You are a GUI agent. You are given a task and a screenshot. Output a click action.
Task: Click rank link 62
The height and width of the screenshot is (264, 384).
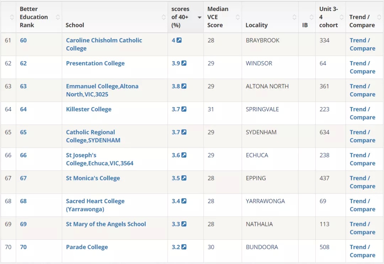(23, 63)
